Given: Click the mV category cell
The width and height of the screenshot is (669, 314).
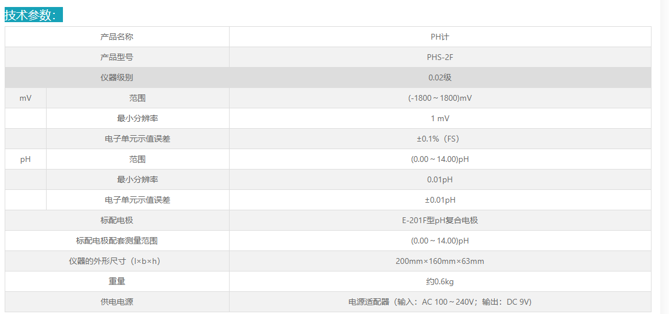Looking at the screenshot, I should (26, 98).
